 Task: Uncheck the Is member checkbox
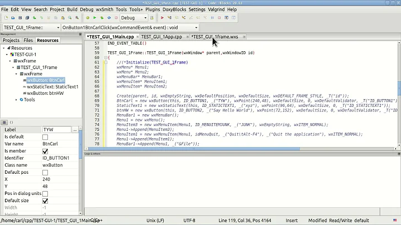(x=45, y=151)
